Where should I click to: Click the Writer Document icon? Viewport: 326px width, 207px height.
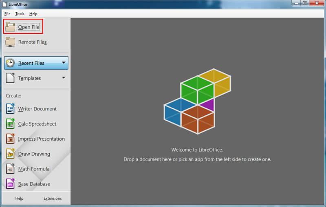(x=10, y=109)
